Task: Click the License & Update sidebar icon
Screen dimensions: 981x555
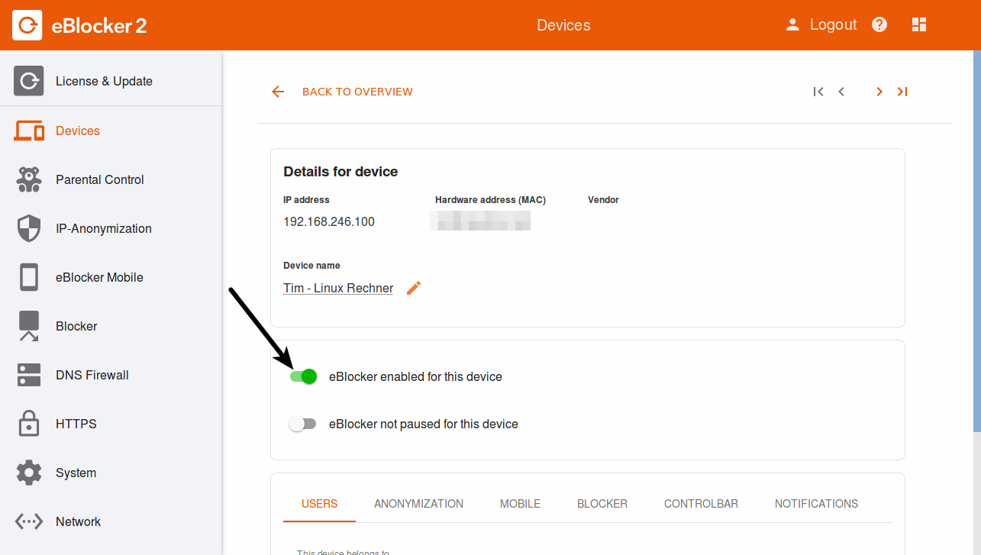Action: [28, 81]
